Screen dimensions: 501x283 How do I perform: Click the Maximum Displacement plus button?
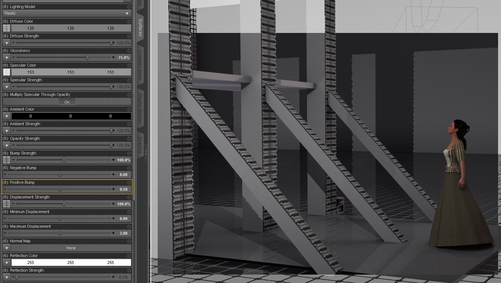(x=113, y=233)
